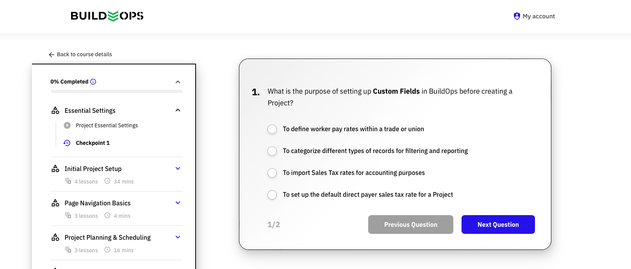
Task: Click the lessons icon under Page Navigation Basics
Action: [68, 216]
